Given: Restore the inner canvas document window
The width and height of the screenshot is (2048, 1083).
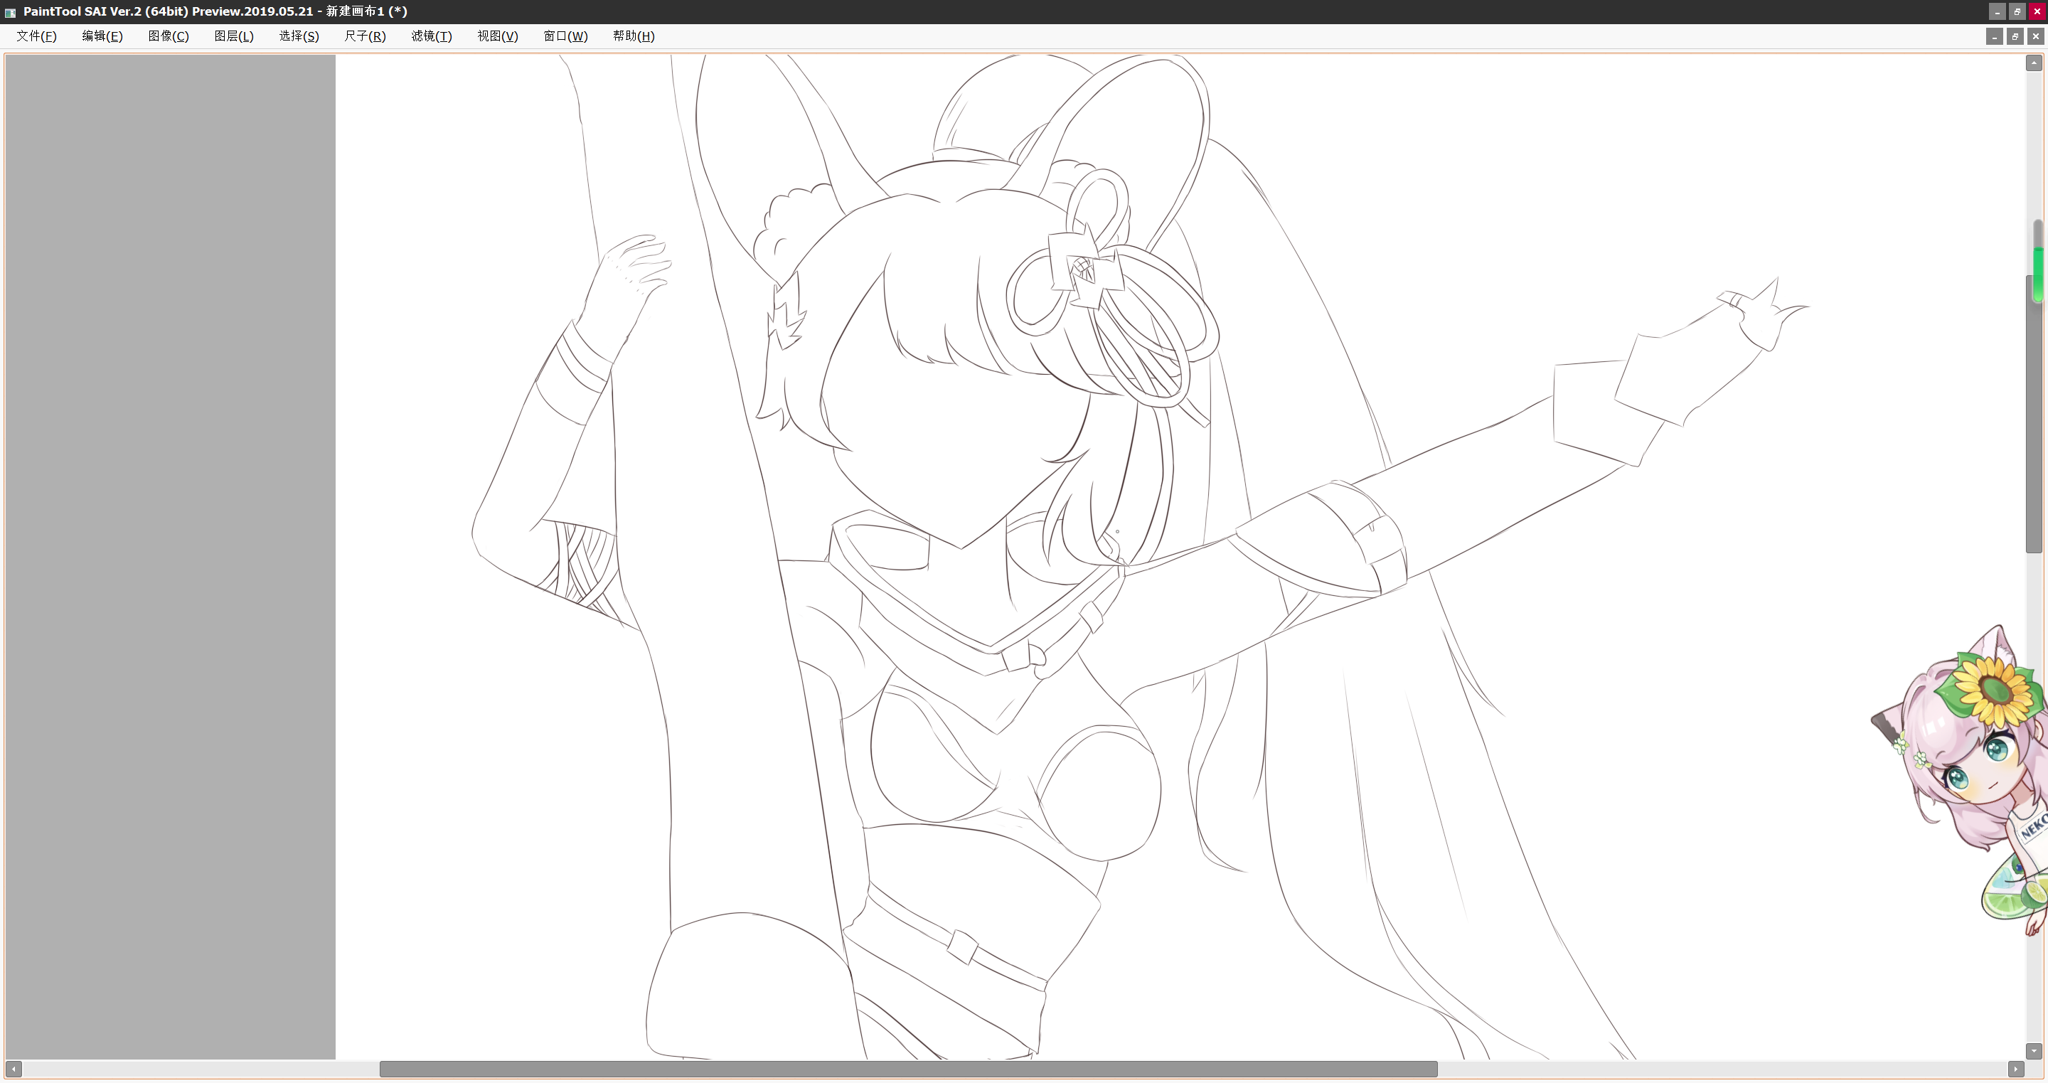Looking at the screenshot, I should [x=2015, y=36].
